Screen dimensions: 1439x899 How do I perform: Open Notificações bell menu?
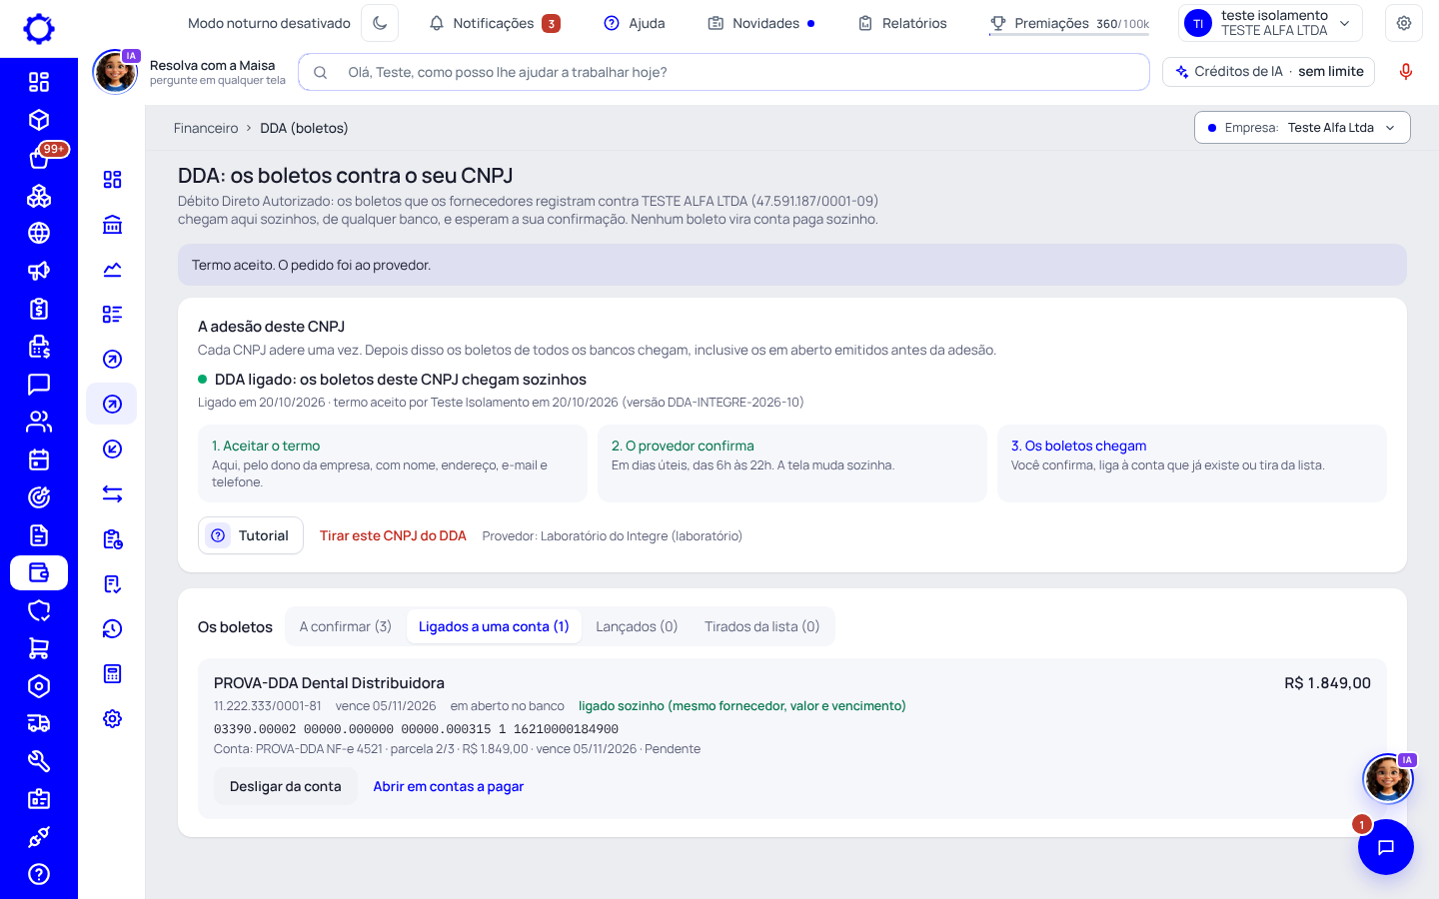(494, 23)
